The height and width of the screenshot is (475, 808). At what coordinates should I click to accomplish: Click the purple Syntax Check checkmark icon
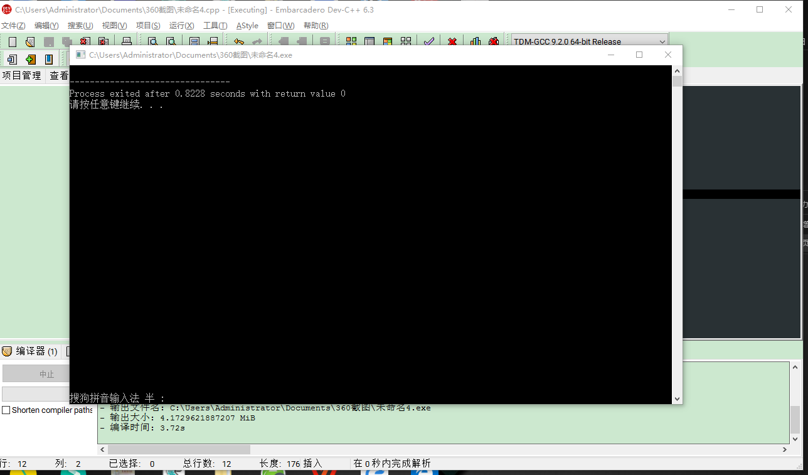pyautogui.click(x=429, y=42)
